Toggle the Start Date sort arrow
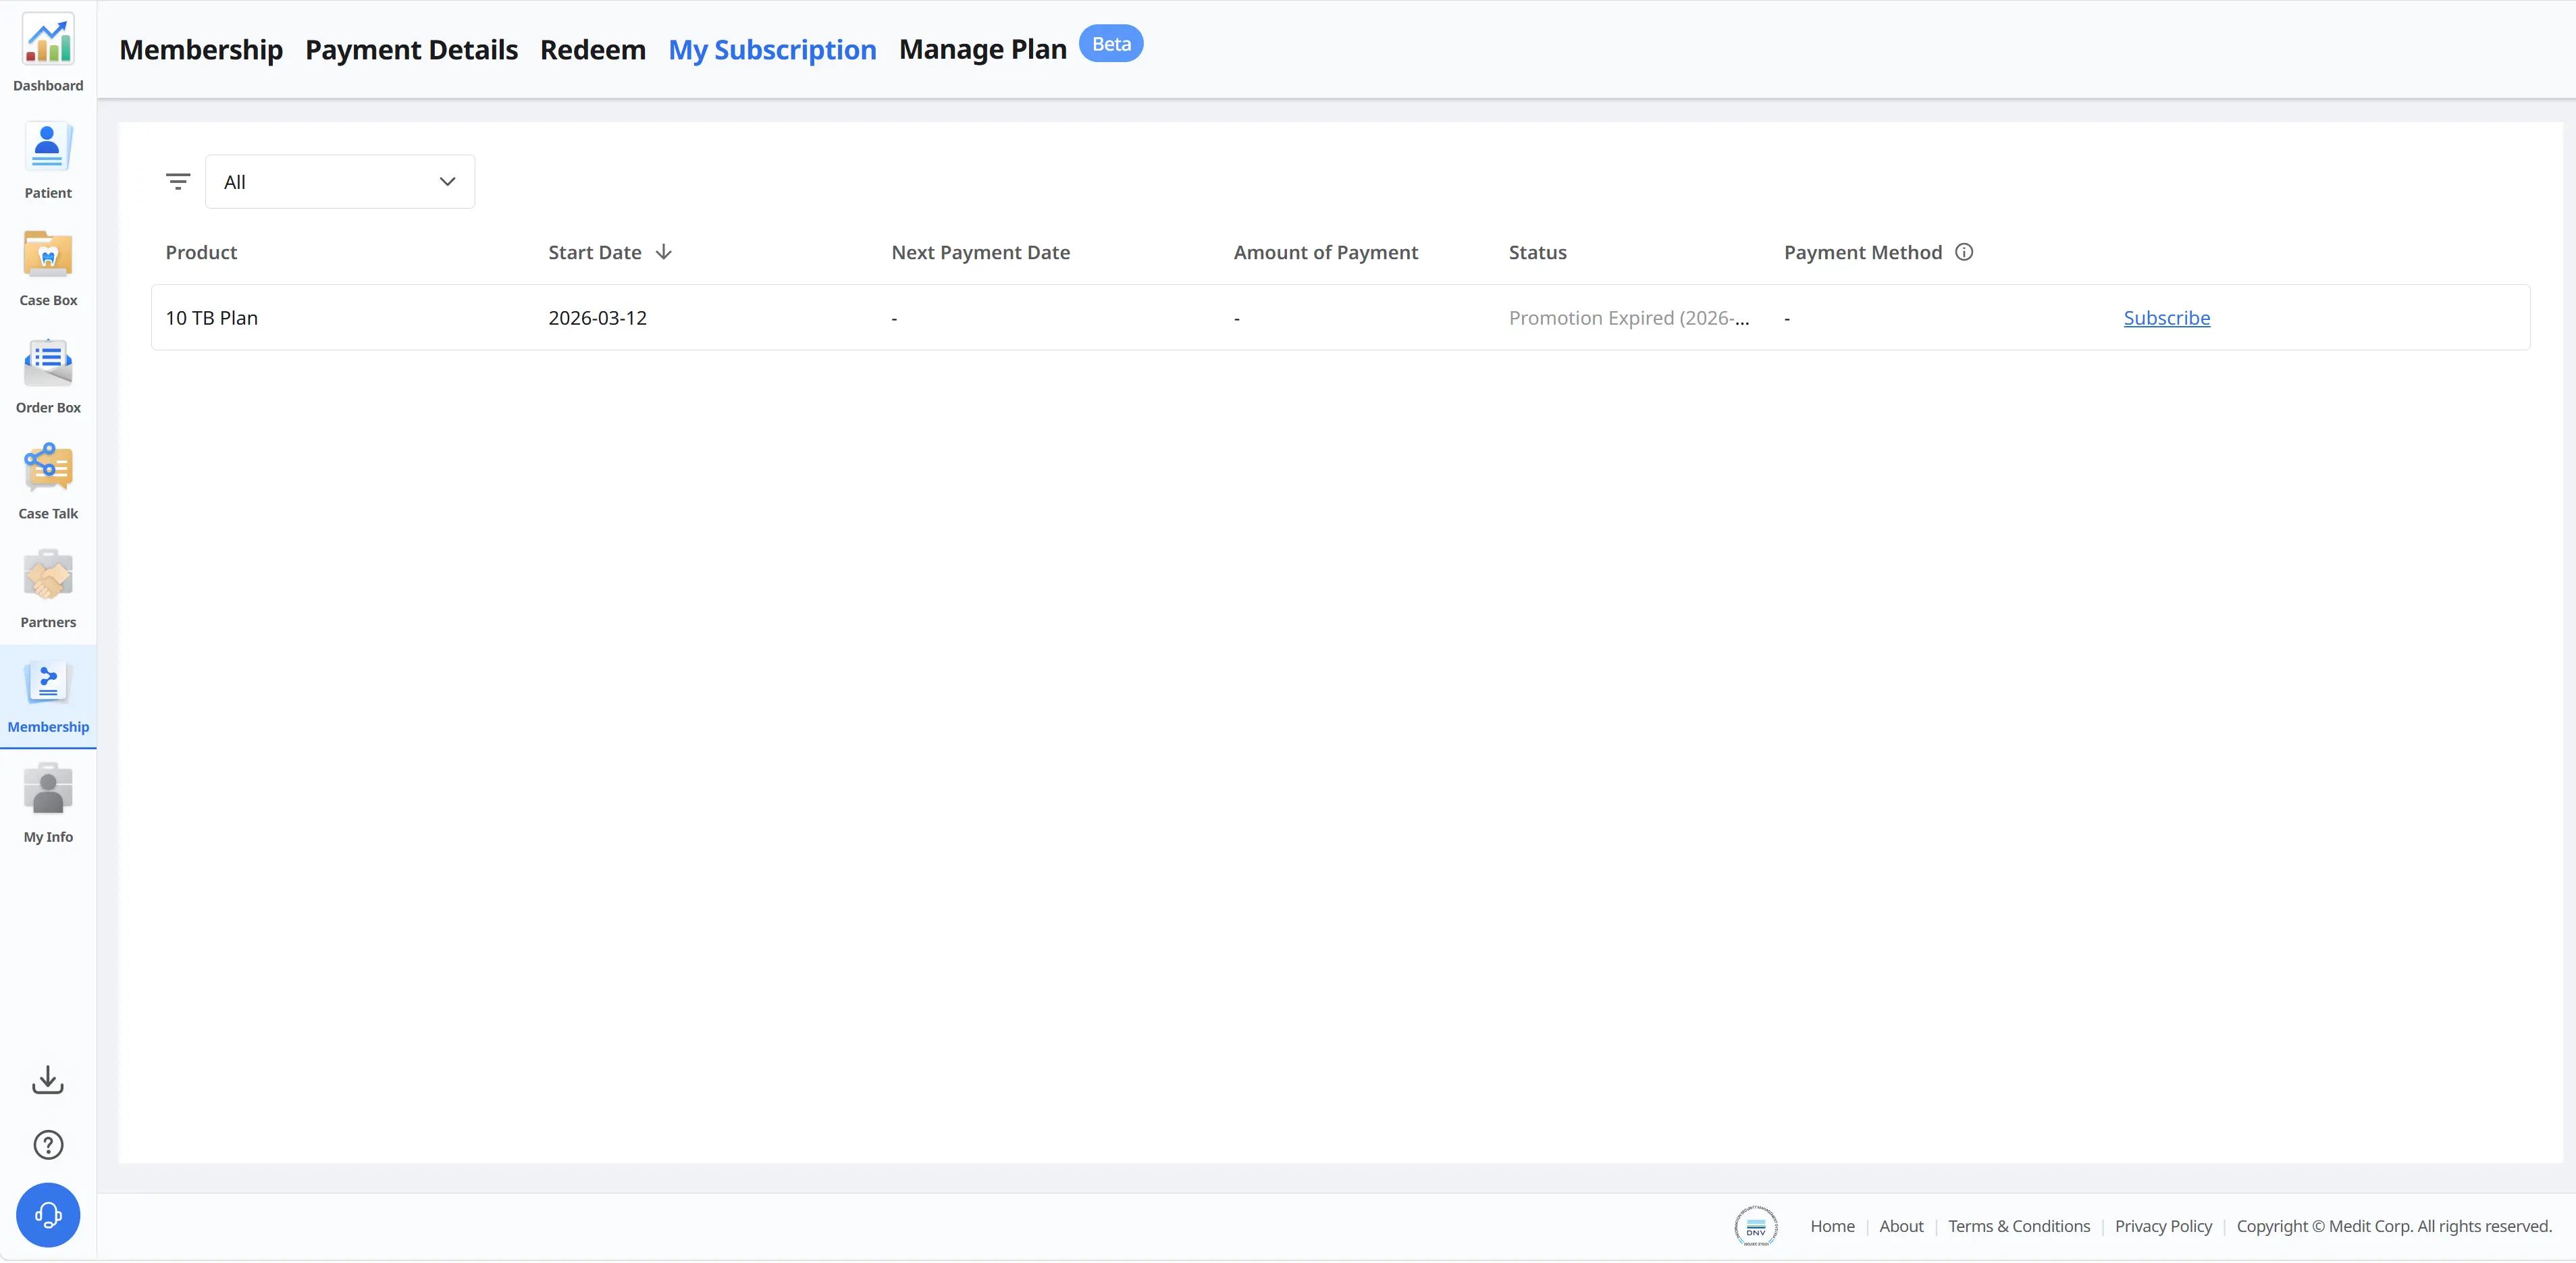This screenshot has height=1263, width=2576. point(664,252)
